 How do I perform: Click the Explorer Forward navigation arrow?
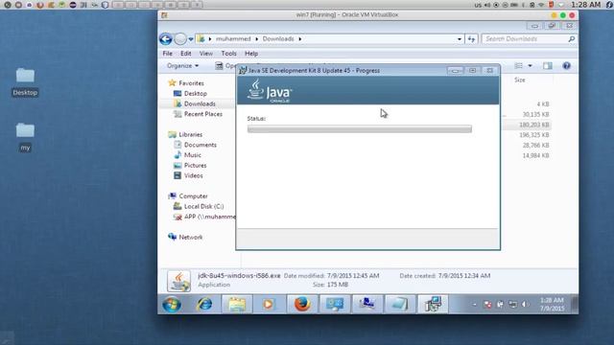click(180, 38)
